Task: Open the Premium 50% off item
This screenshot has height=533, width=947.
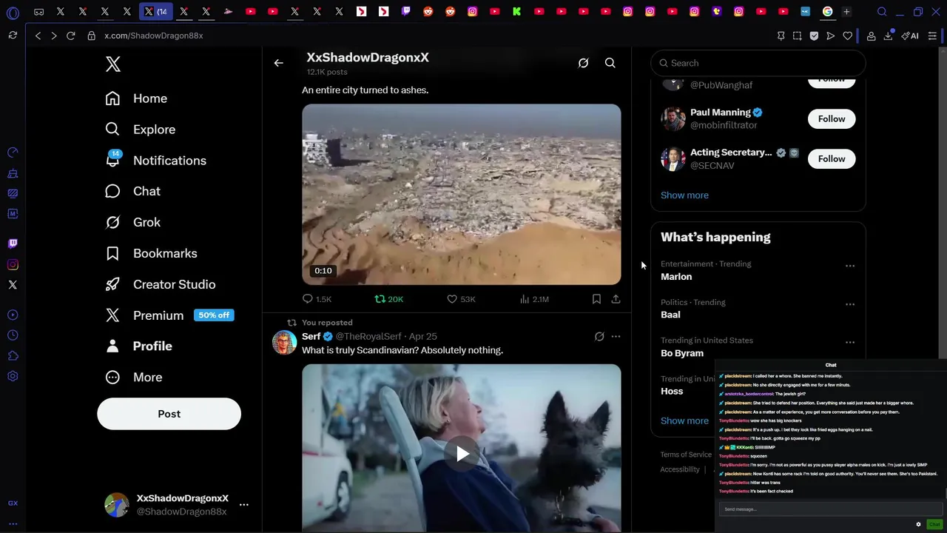Action: coord(169,315)
